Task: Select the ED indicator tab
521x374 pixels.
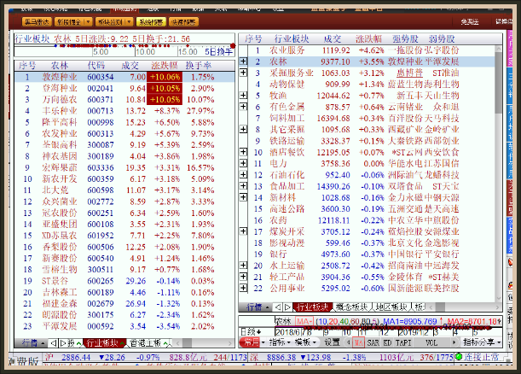Action: pos(387,342)
